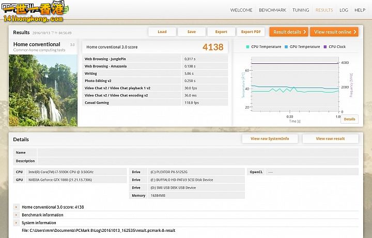This screenshot has width=372, height=238.
Task: Click the 118.0 fps value
Action: [x=192, y=103]
